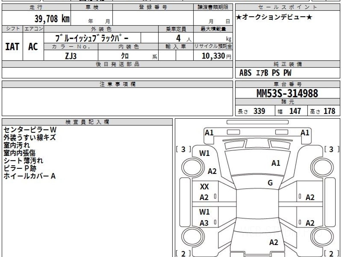Select the 検査員記入欄 header

tap(87, 122)
